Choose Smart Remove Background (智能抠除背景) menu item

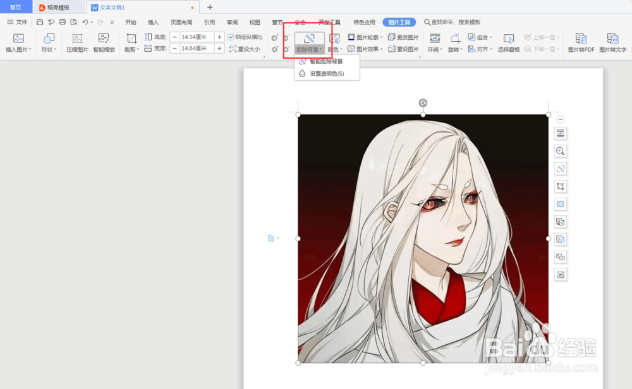[x=326, y=61]
